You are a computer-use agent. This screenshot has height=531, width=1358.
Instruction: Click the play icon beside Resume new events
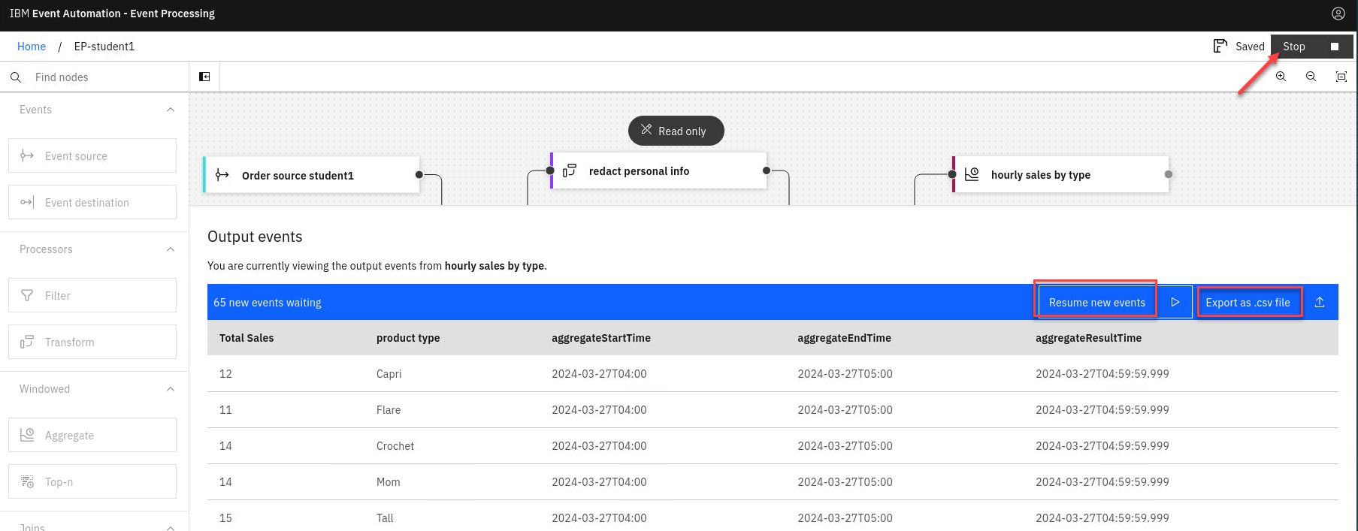(1175, 302)
